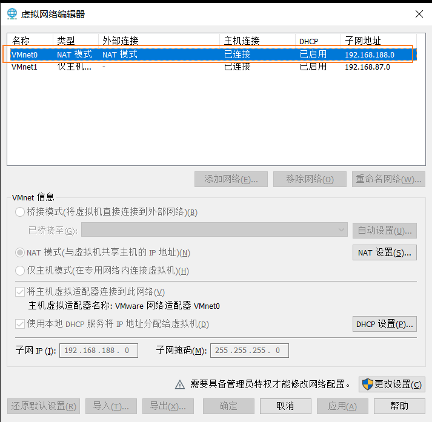Click the 导入 button
The image size is (432, 422).
(111, 406)
